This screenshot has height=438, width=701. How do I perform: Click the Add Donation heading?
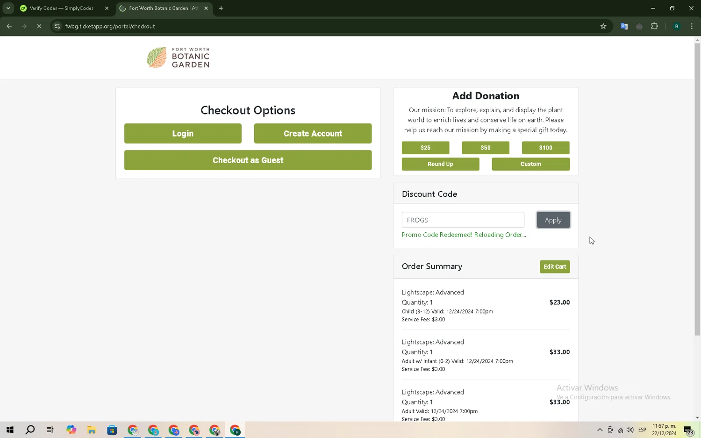pos(486,96)
